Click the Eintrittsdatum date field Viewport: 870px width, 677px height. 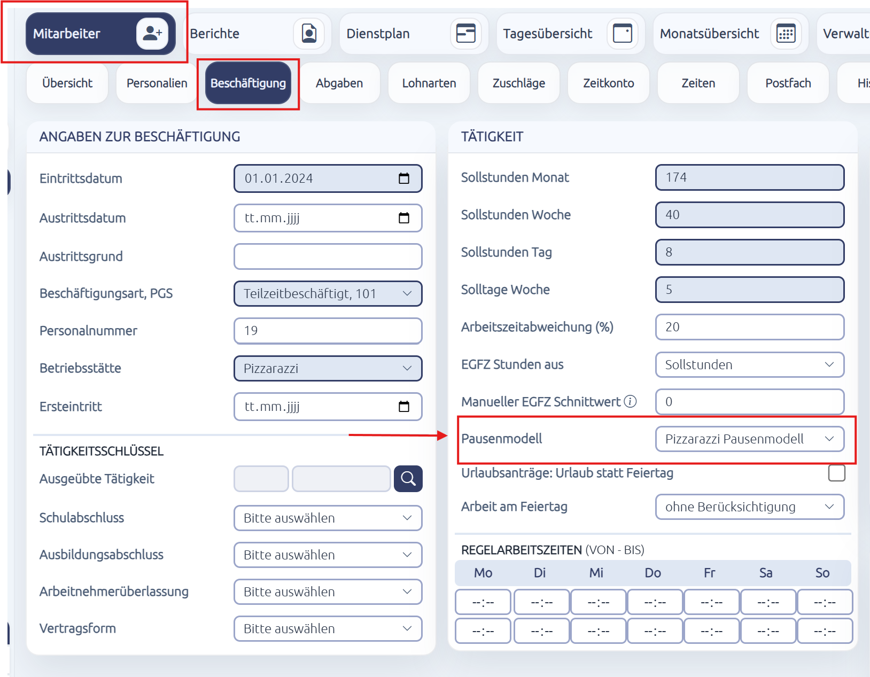[x=328, y=178]
